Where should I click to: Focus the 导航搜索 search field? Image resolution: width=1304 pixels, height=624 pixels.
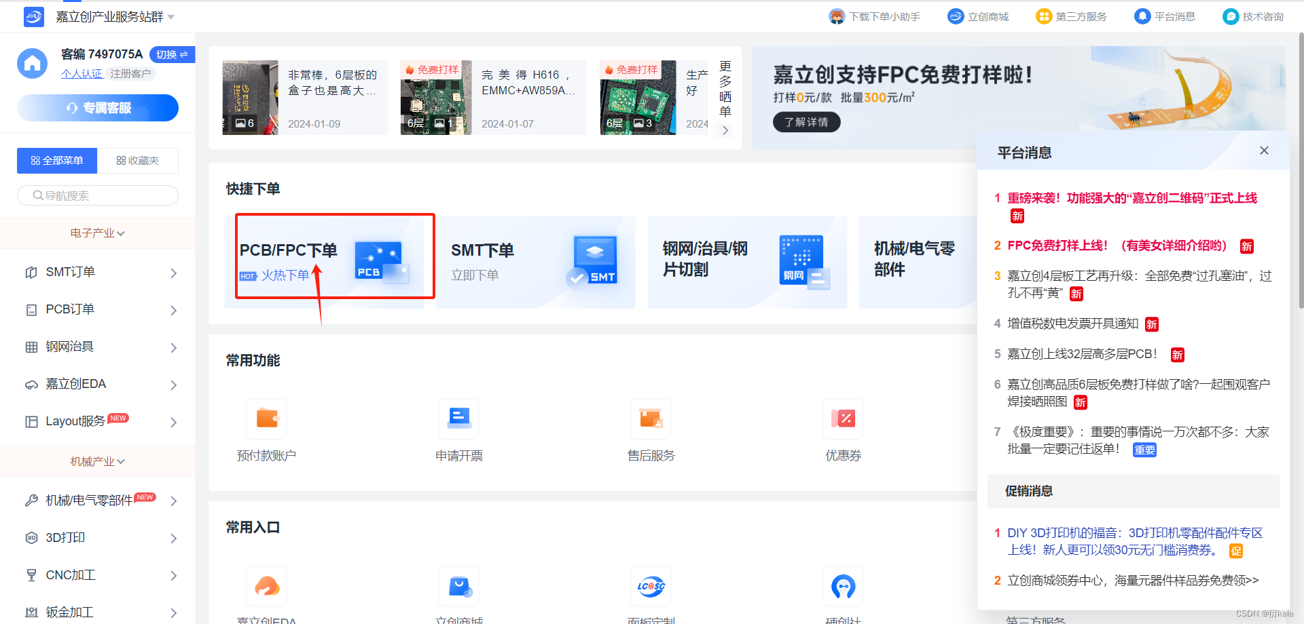tap(98, 195)
